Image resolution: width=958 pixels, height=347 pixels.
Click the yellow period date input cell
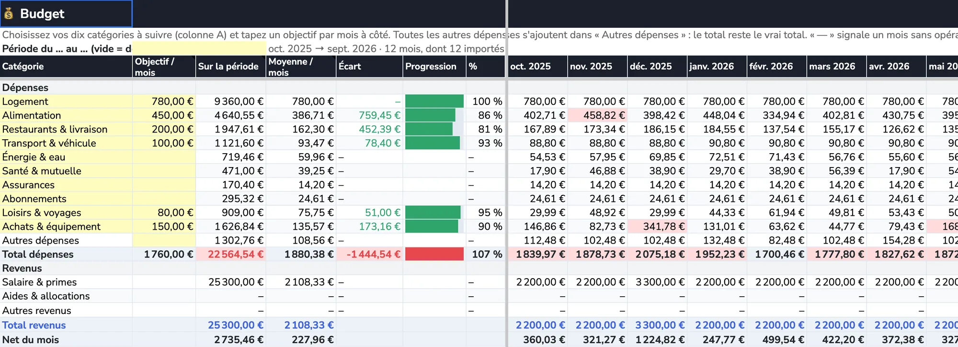tap(199, 48)
